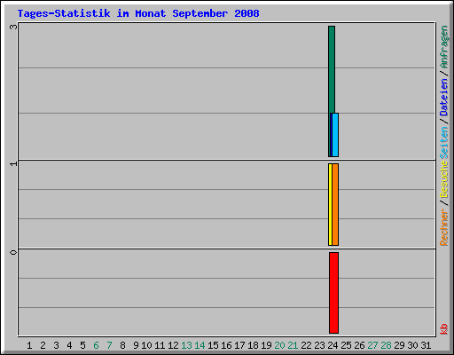Click day label '5' on the x-axis
Image resolution: width=454 pixels, height=355 pixels.
click(82, 345)
